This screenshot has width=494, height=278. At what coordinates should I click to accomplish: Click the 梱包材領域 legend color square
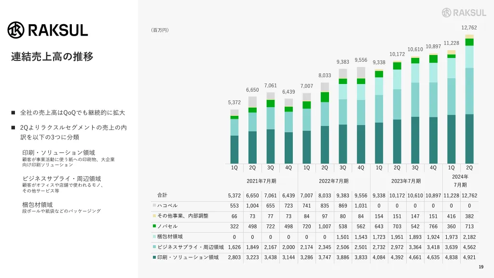[154, 236]
